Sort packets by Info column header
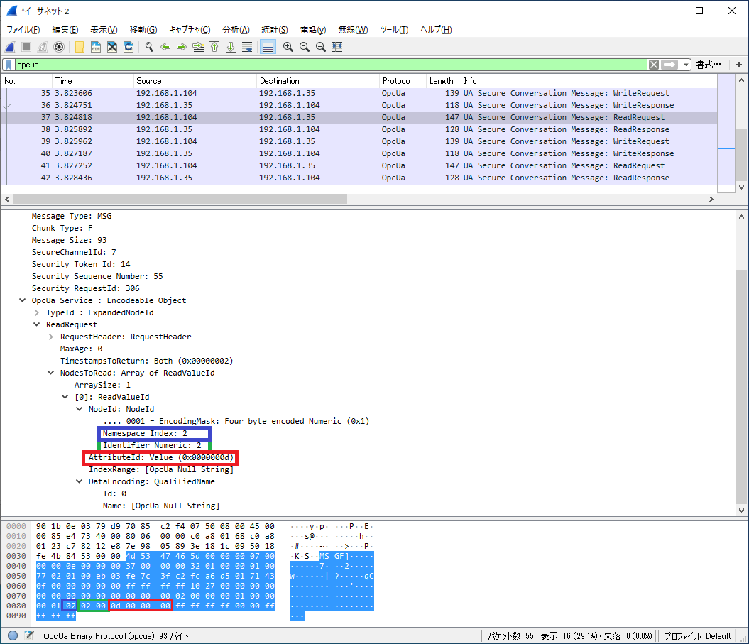This screenshot has height=644, width=749. coord(589,81)
